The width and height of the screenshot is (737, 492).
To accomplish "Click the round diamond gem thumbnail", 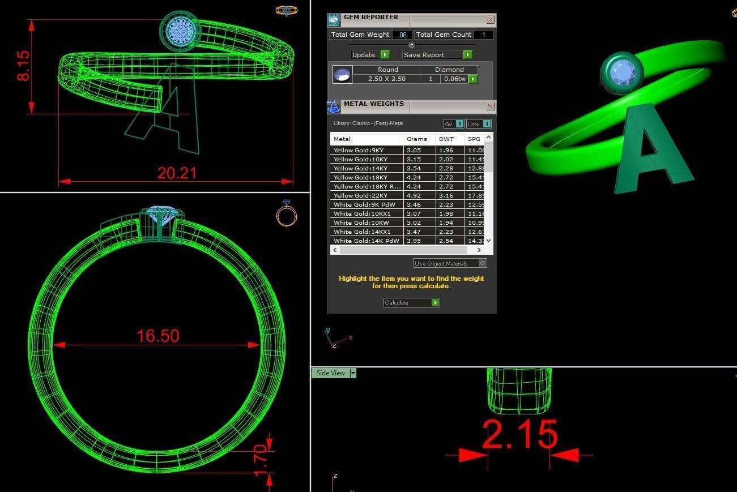I will pos(342,75).
